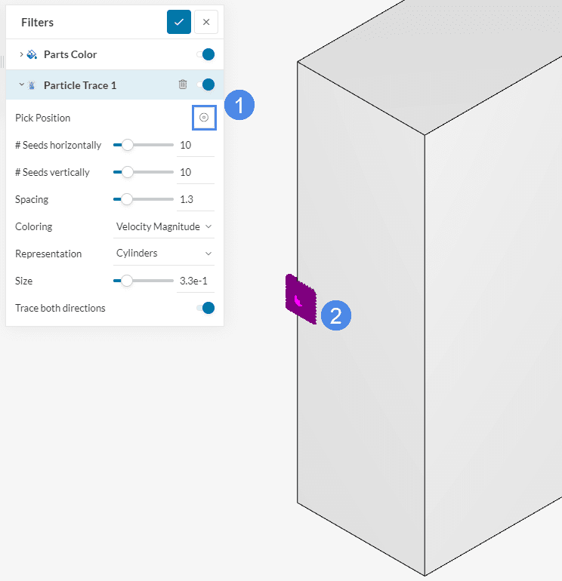Open the Representation dropdown showing Cylinders
The image size is (562, 581).
click(x=163, y=254)
